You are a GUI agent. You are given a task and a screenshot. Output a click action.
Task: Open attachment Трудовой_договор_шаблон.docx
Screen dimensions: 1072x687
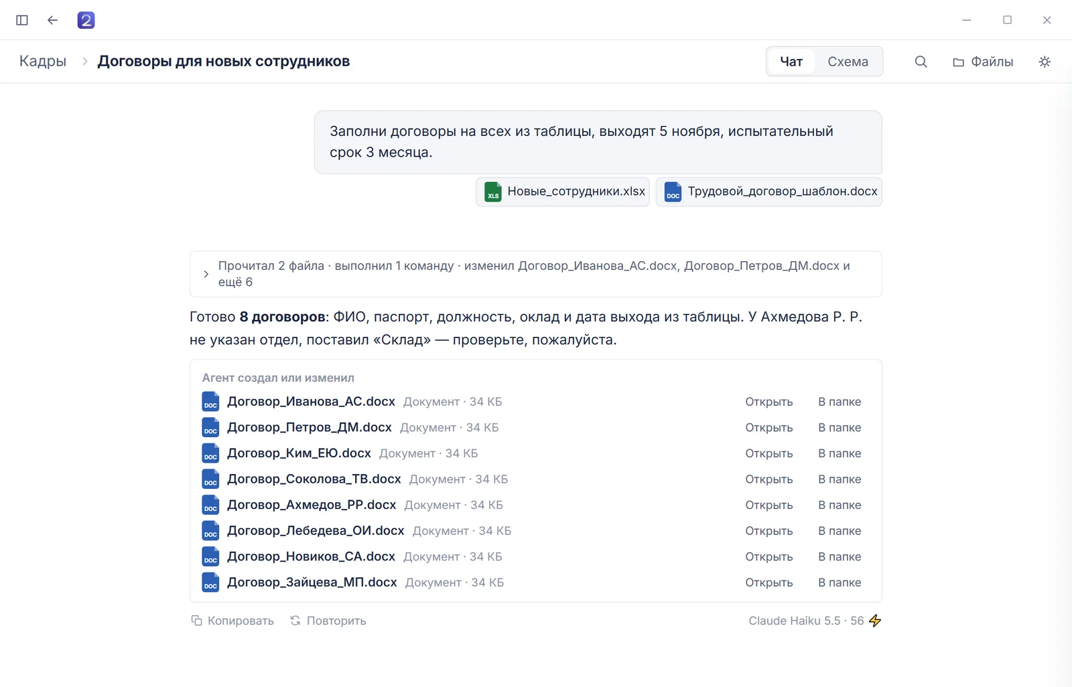click(769, 192)
